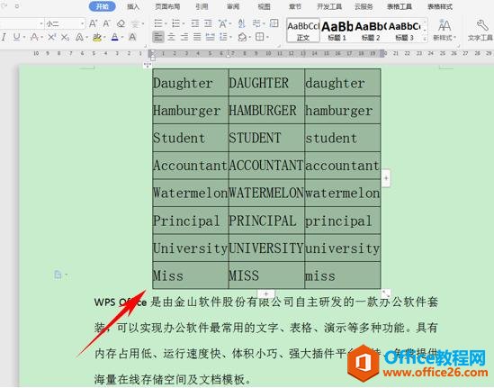Click the HAMBURGER table cell
This screenshot has height=388, width=494.
(266, 111)
